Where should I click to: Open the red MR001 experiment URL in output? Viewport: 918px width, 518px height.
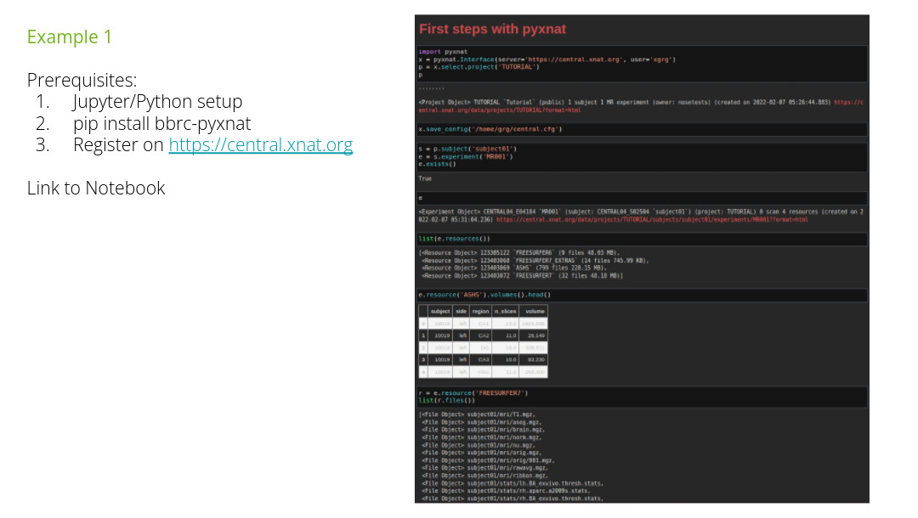[651, 219]
